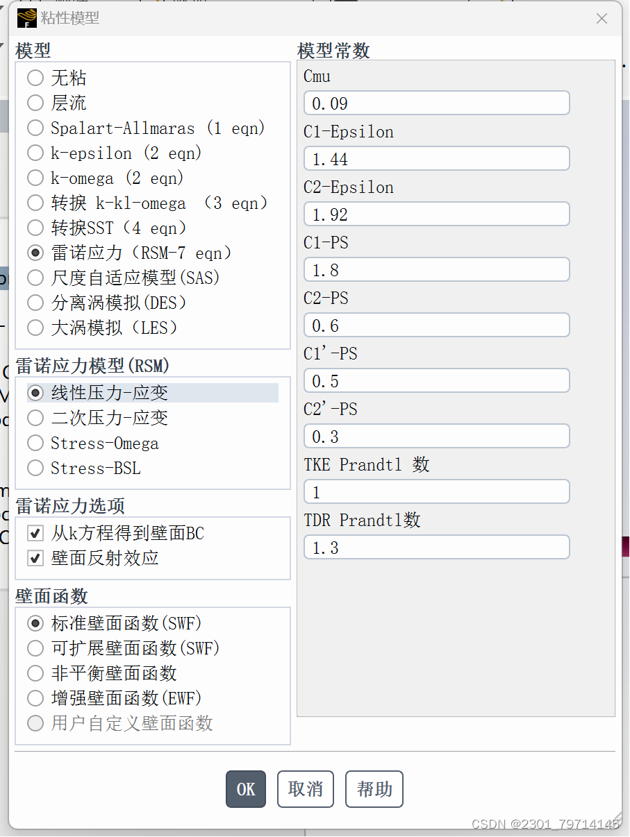630x837 pixels.
Task: Click the C2-Epsilon value field
Action: click(436, 214)
